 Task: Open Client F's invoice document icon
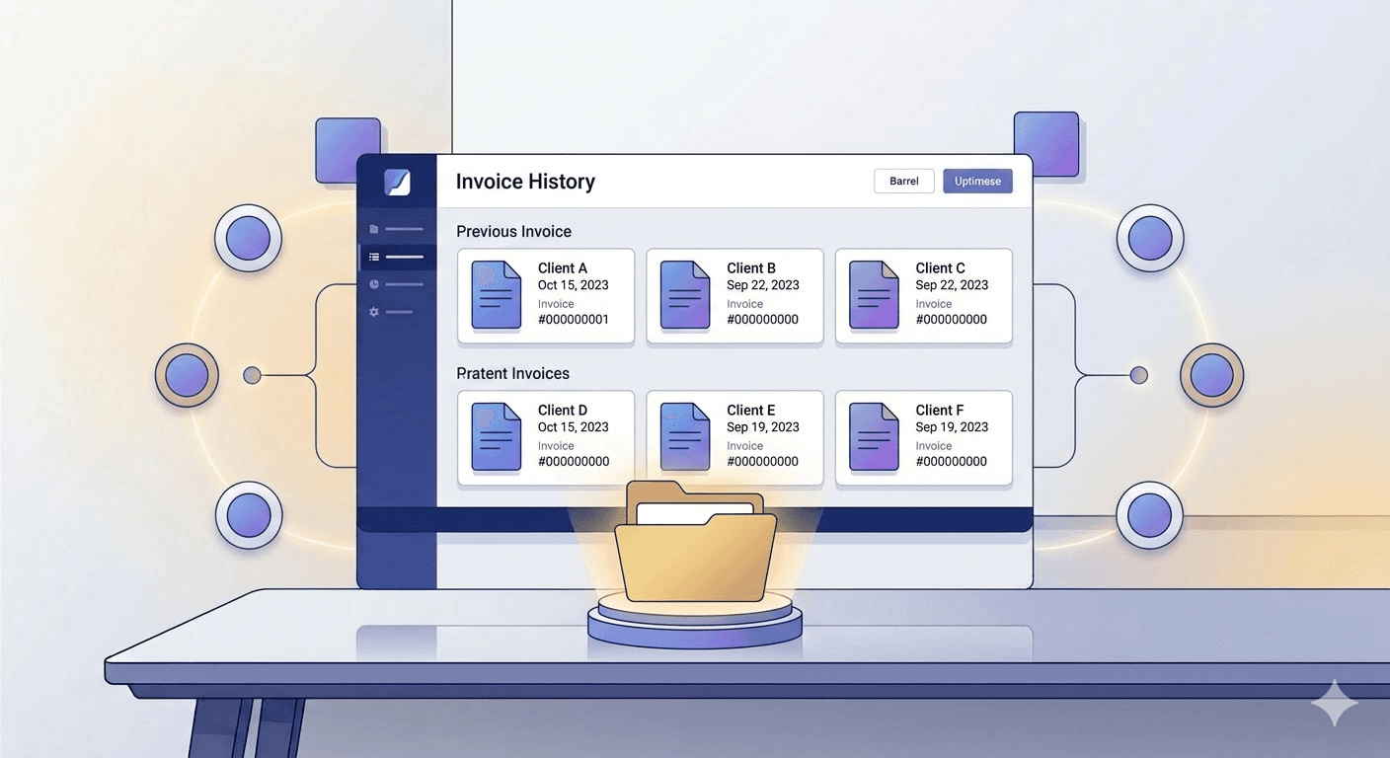pyautogui.click(x=873, y=436)
